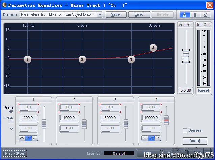The width and height of the screenshot is (215, 160).
Task: Toggle playback with Play / Stop
Action: point(15,153)
